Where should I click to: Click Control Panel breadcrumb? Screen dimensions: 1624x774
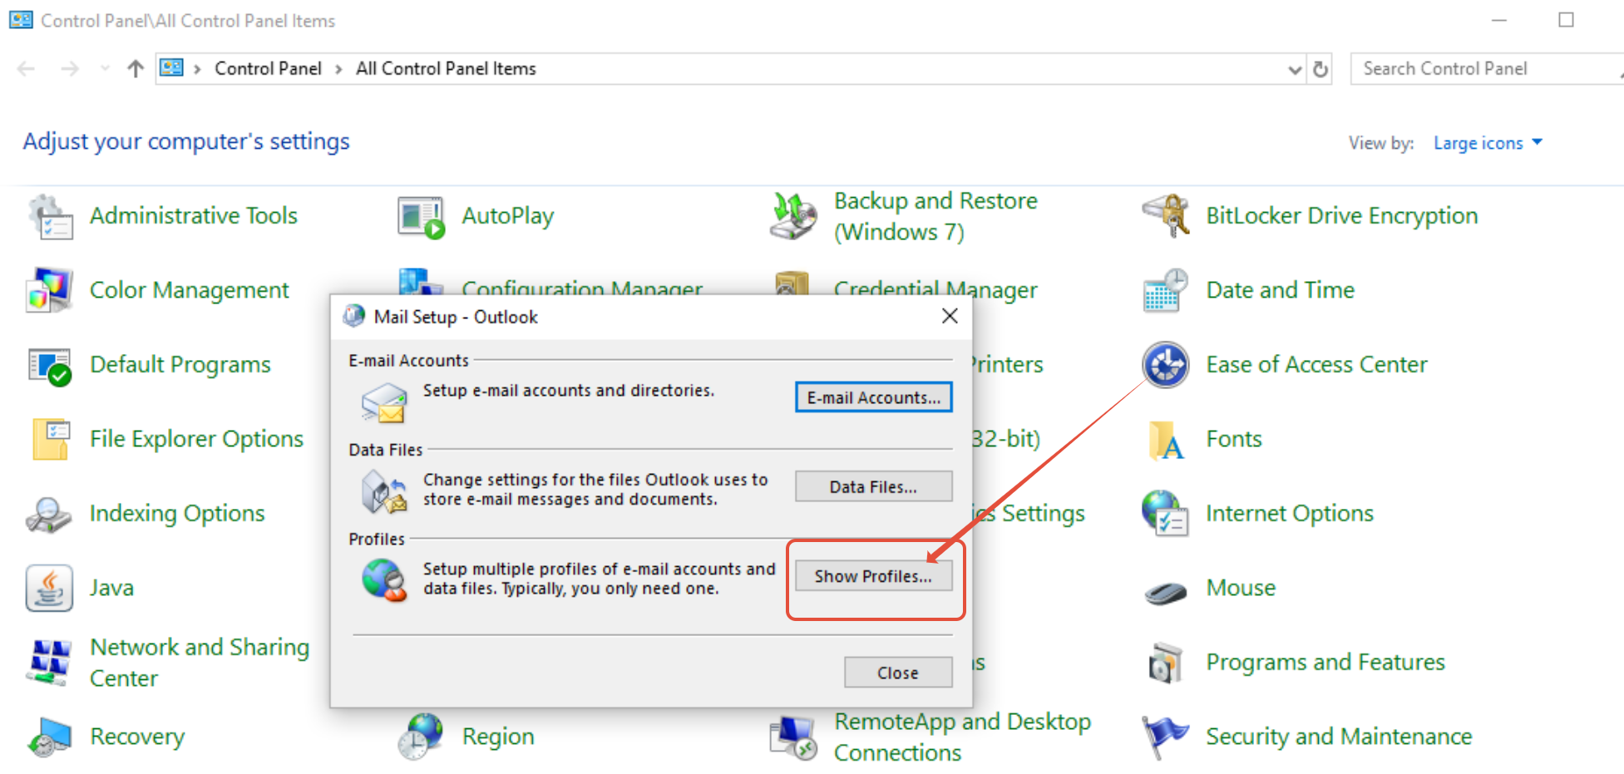(x=268, y=69)
